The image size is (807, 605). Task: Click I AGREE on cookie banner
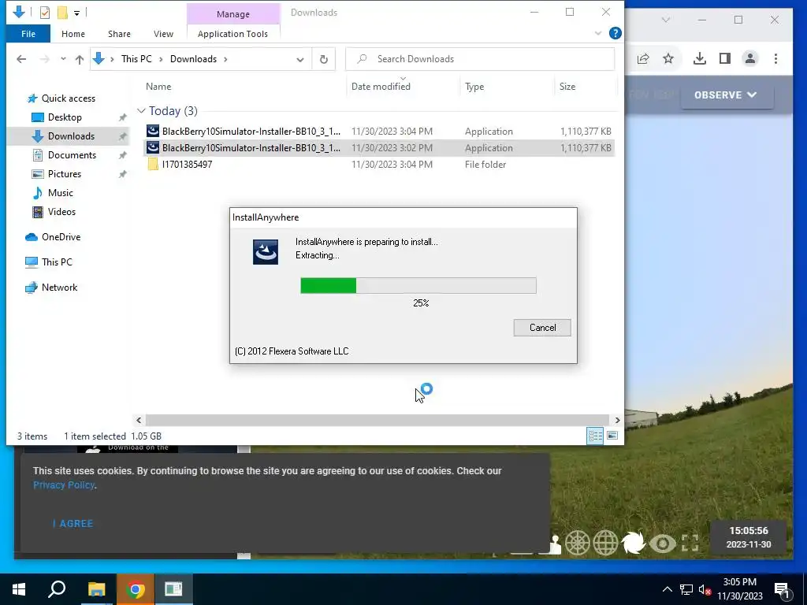pyautogui.click(x=73, y=524)
